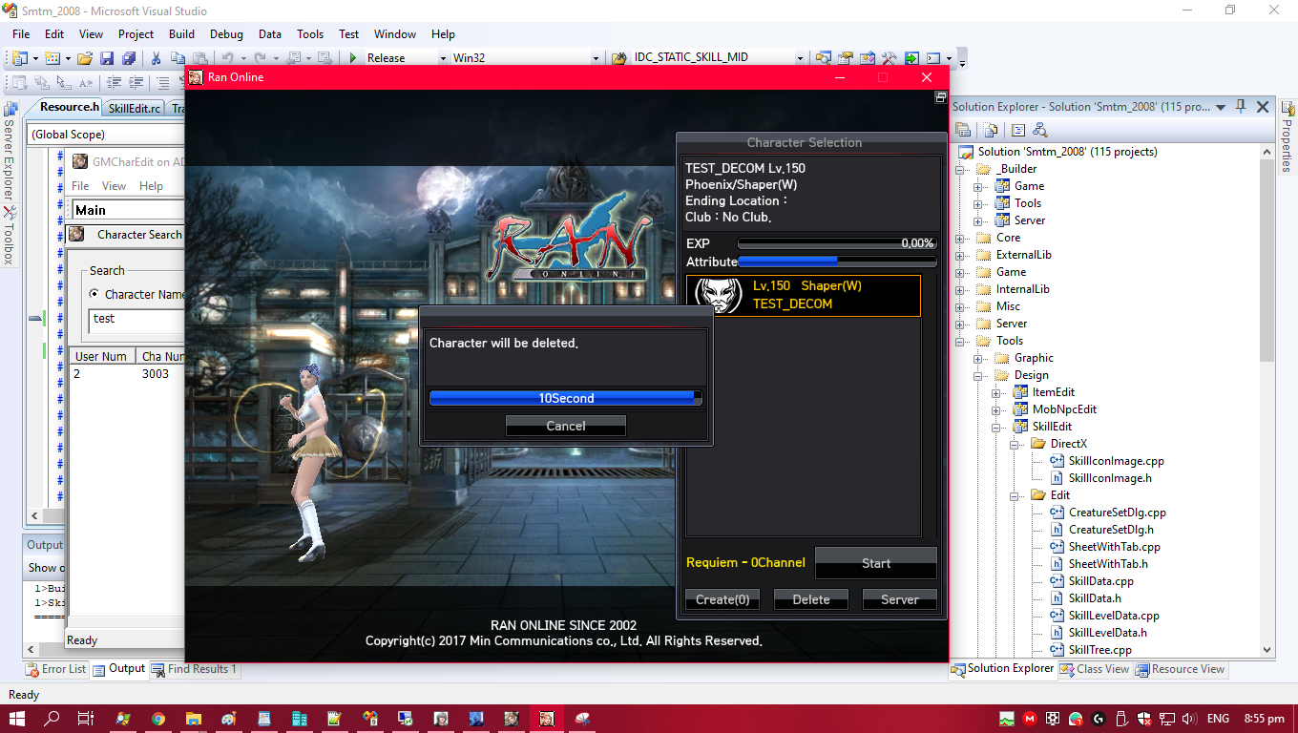Screen dimensions: 1298x733
Task: Expand the Core folder in Solution Explorer
Action: coord(961,238)
